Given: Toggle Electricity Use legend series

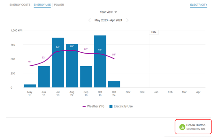Looking at the screenshot, I should coord(123,106).
